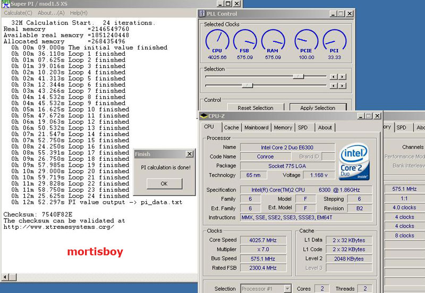Click the 4.0 clocks value in background window

(x=404, y=208)
